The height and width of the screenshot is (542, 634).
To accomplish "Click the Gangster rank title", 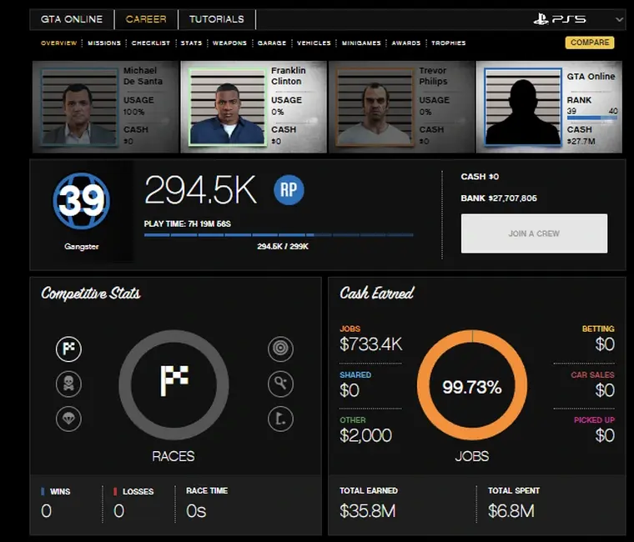I will pyautogui.click(x=81, y=246).
